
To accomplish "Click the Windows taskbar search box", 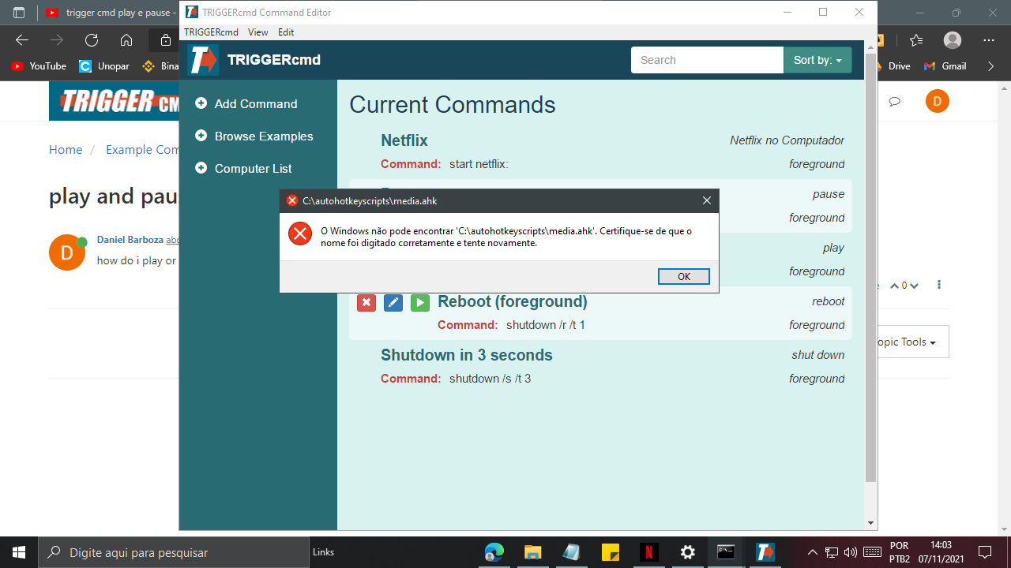I will pos(173,552).
